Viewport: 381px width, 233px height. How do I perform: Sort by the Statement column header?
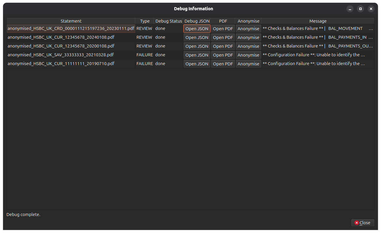[x=71, y=21]
